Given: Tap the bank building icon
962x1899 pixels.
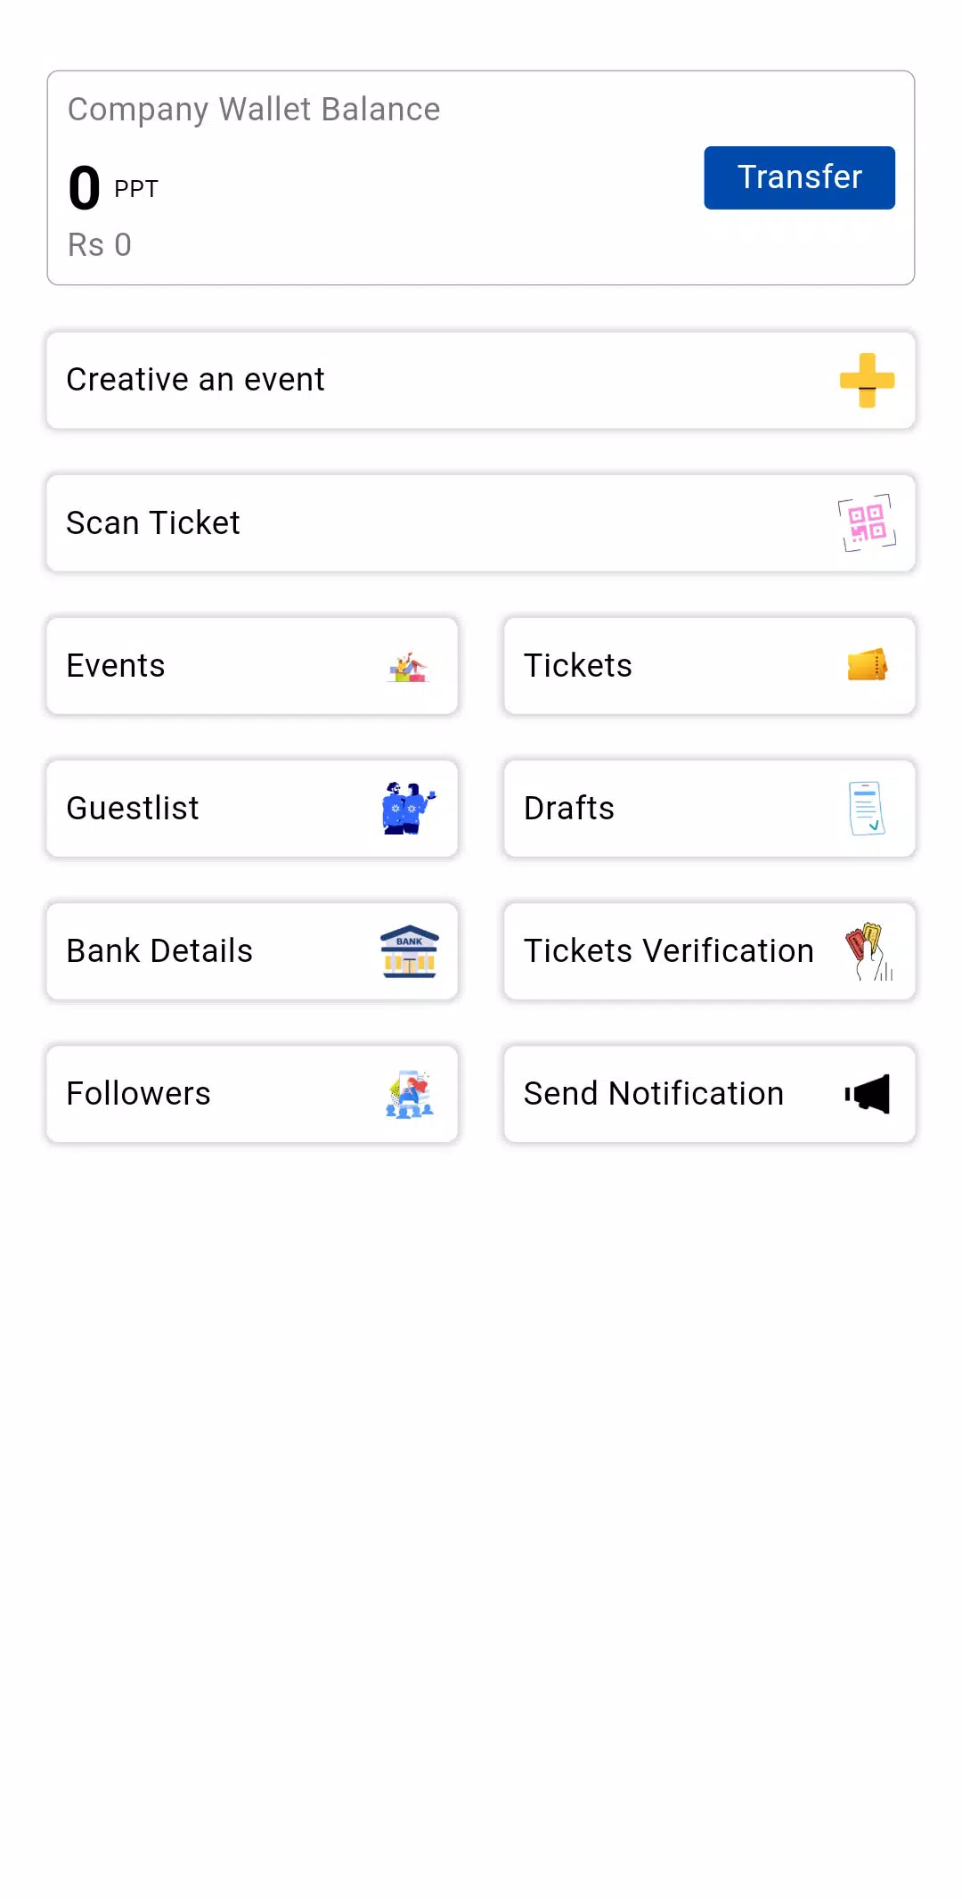Looking at the screenshot, I should (x=409, y=951).
